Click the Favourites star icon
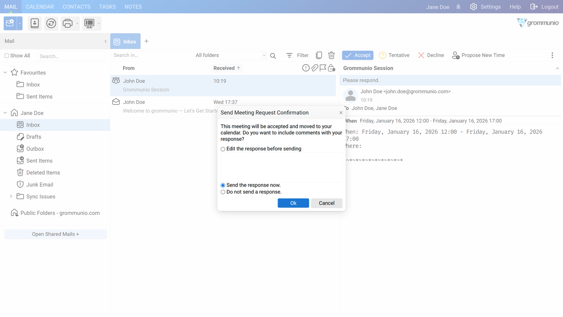The width and height of the screenshot is (563, 317). [14, 72]
